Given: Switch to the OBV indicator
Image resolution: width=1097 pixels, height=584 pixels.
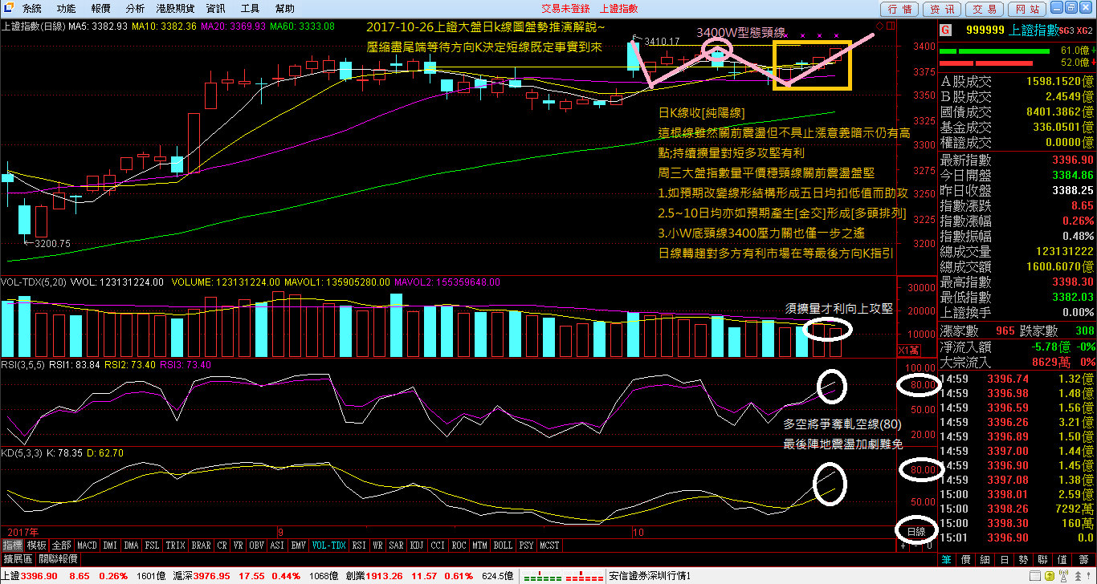Looking at the screenshot, I should point(257,545).
